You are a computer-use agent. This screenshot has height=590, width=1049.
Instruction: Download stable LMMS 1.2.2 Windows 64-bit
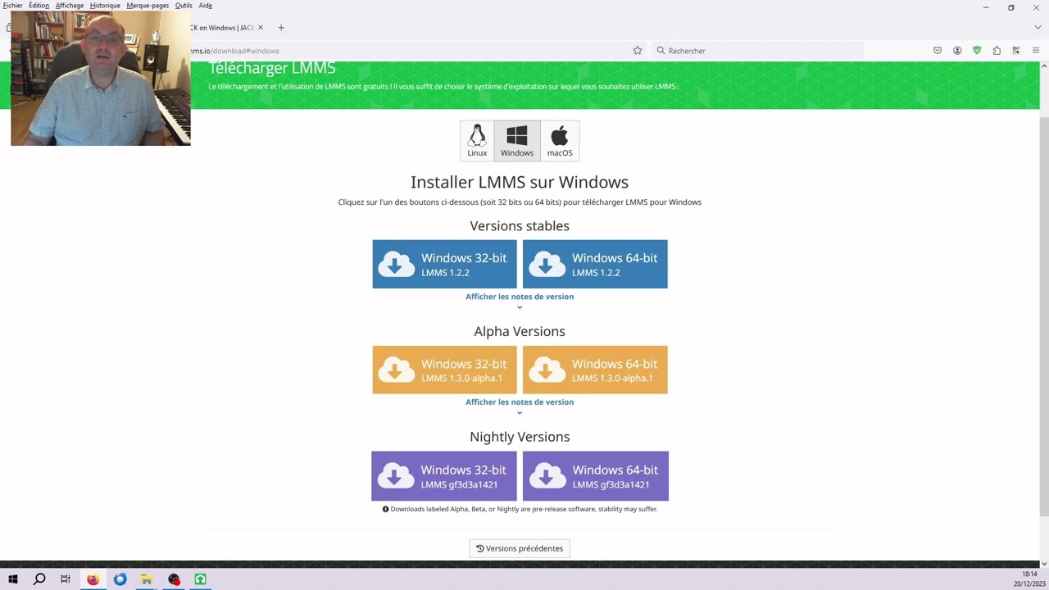point(595,264)
